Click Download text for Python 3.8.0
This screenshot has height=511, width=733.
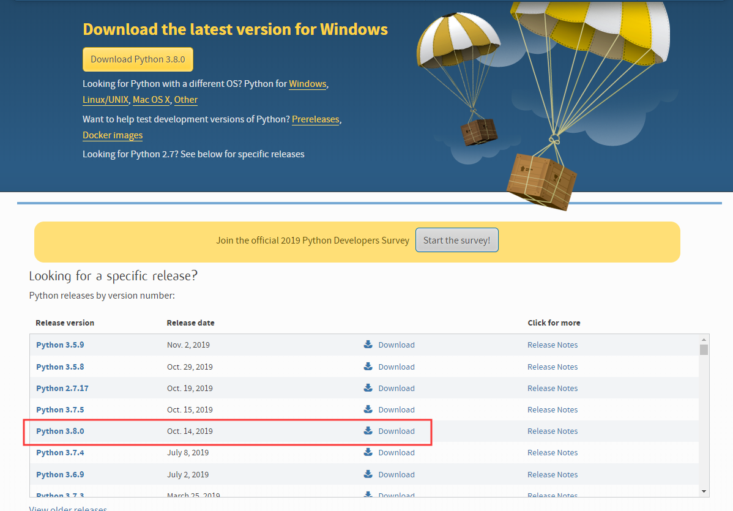[396, 431]
